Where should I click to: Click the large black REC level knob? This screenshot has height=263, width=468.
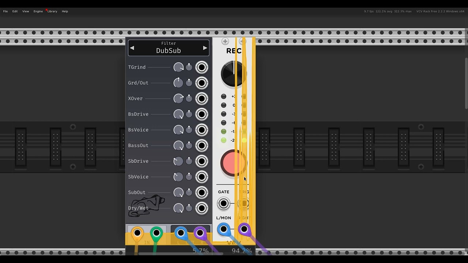point(233,73)
